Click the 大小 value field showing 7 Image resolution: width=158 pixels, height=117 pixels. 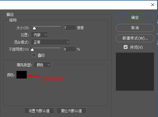(70, 28)
